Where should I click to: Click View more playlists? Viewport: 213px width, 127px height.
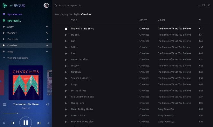[18, 58]
